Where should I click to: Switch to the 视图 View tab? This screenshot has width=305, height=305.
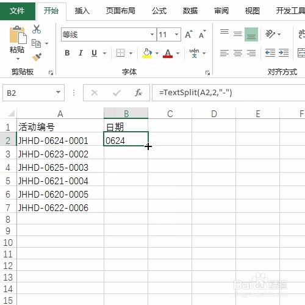pyautogui.click(x=252, y=10)
